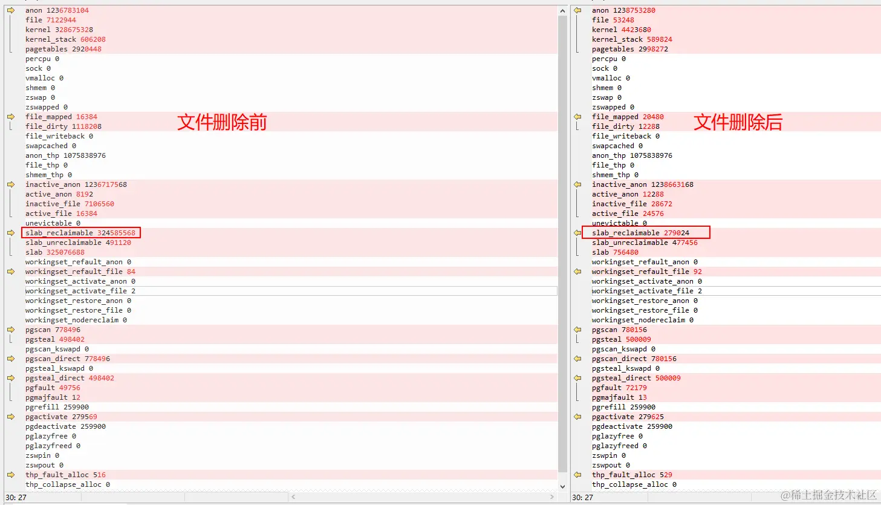Select left line 'kernel_stack 606208'

coord(65,39)
